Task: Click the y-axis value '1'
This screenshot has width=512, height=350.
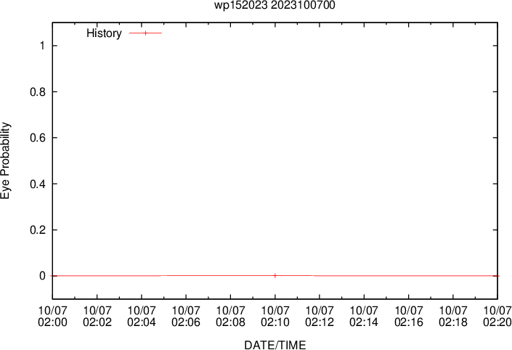Action: coord(42,45)
